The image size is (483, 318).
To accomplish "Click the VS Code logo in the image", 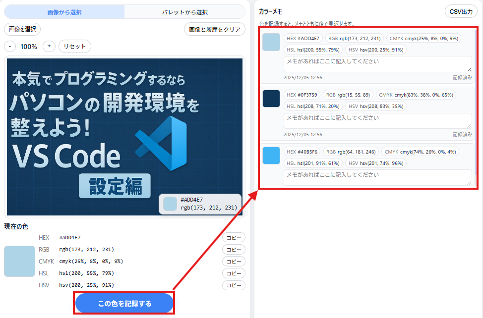I will pyautogui.click(x=162, y=144).
